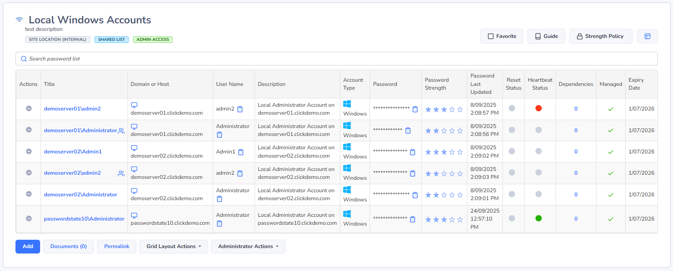
Task: Toggle the Favorite checkbox button
Action: [502, 36]
